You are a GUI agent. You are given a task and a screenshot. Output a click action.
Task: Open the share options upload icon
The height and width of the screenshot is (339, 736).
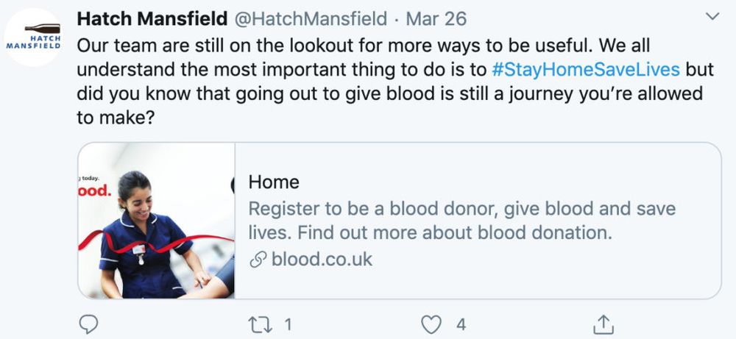(604, 324)
